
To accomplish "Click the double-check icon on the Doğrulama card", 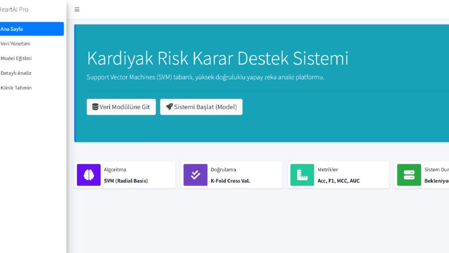I will coord(195,175).
